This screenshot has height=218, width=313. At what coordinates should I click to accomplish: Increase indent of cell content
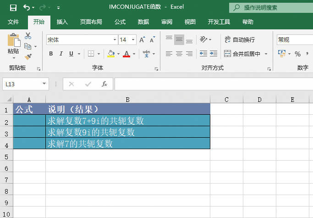pyautogui.click(x=213, y=54)
